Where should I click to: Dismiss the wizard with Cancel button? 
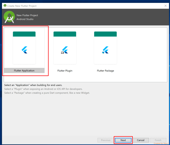tap(141, 140)
